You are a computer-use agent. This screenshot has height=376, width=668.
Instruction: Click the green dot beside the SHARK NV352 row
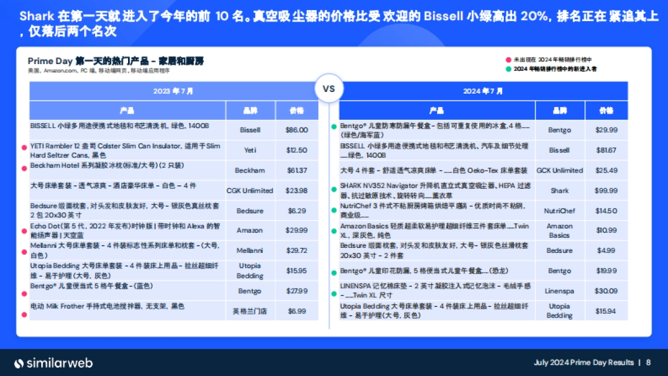(334, 191)
